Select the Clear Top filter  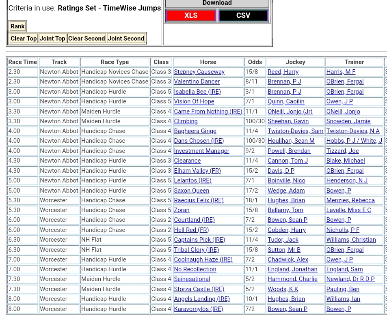point(24,39)
